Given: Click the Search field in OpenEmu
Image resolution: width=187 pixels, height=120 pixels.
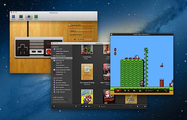Looking at the screenshot, I should point(110,106).
